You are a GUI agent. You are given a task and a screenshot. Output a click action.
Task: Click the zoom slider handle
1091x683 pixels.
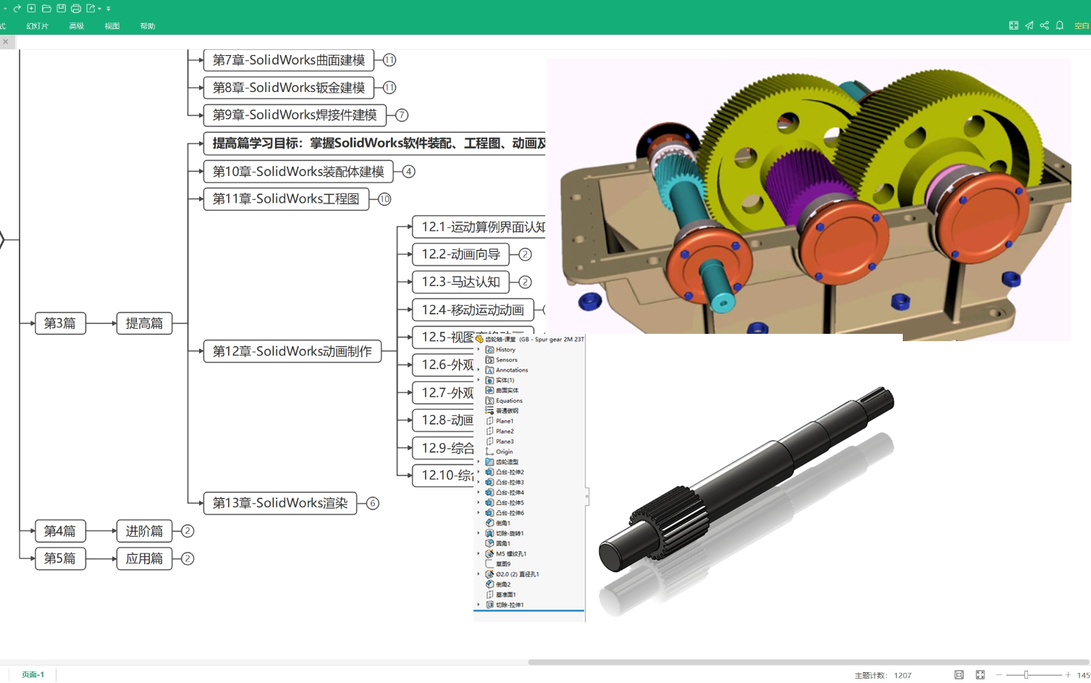point(1026,674)
